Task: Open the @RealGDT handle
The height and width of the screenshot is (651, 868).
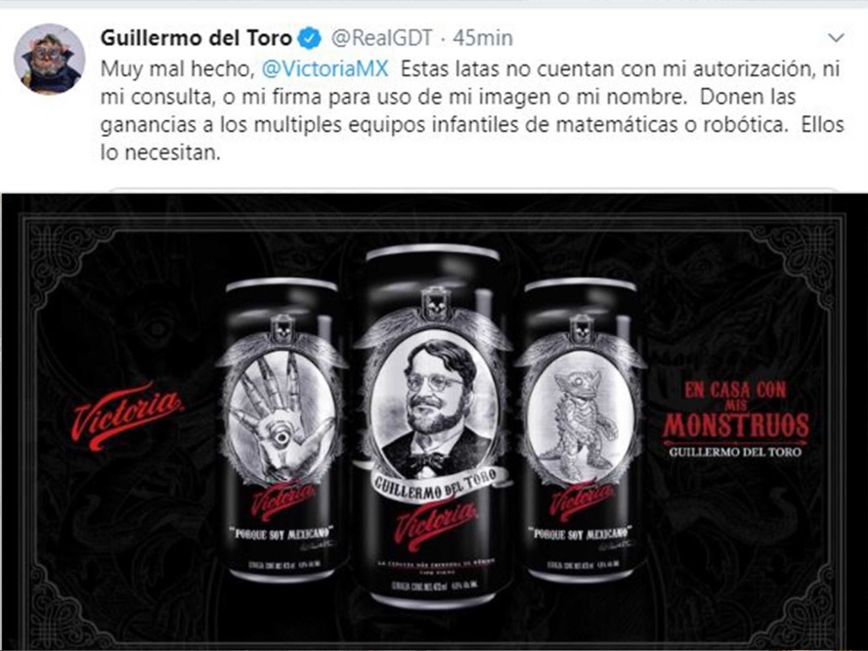Action: (x=381, y=38)
